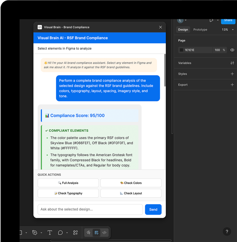
Task: Click the Present play icon
Action: pos(211,20)
